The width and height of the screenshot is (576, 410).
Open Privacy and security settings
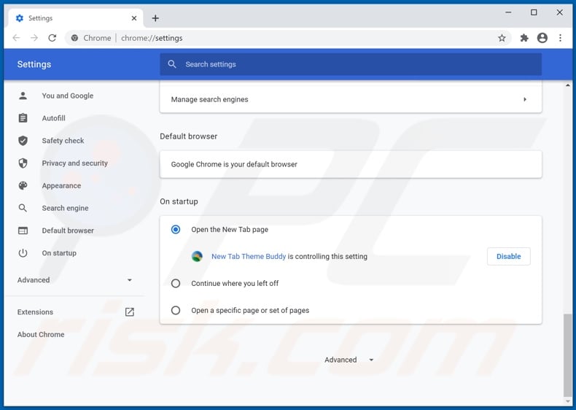(x=74, y=163)
